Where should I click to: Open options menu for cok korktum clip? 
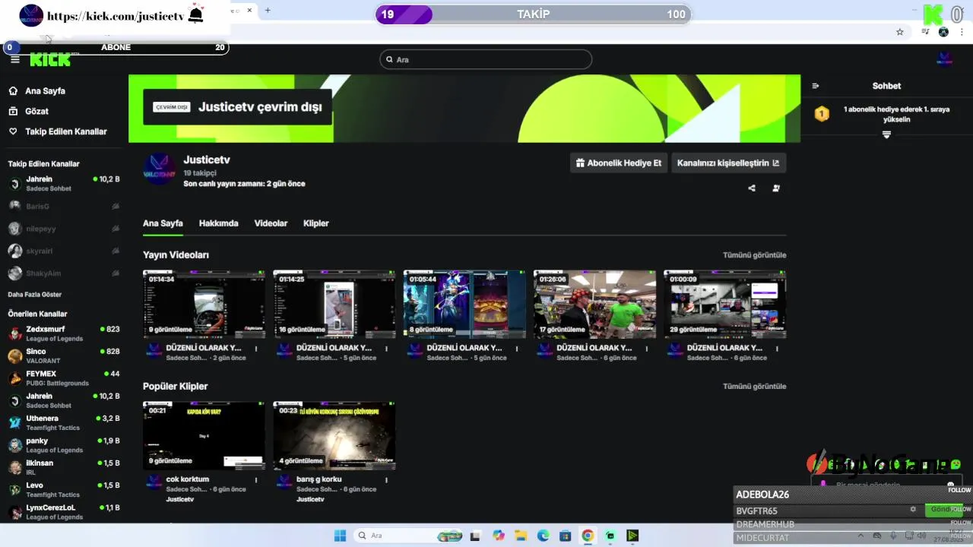coord(256,480)
